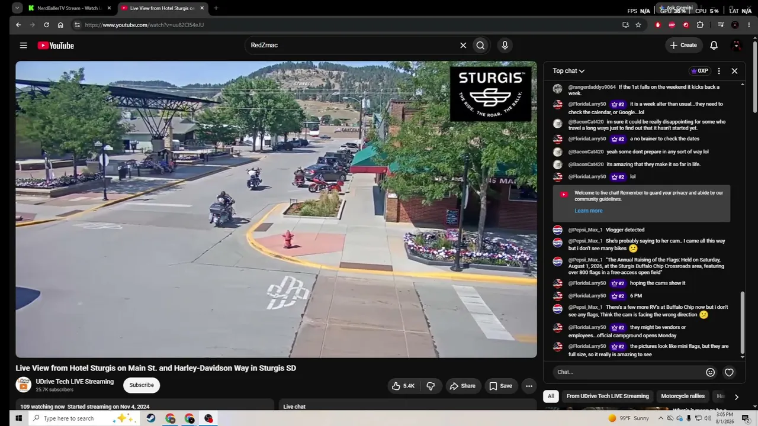Click the browser address bar URL
The width and height of the screenshot is (758, 426).
(x=144, y=25)
